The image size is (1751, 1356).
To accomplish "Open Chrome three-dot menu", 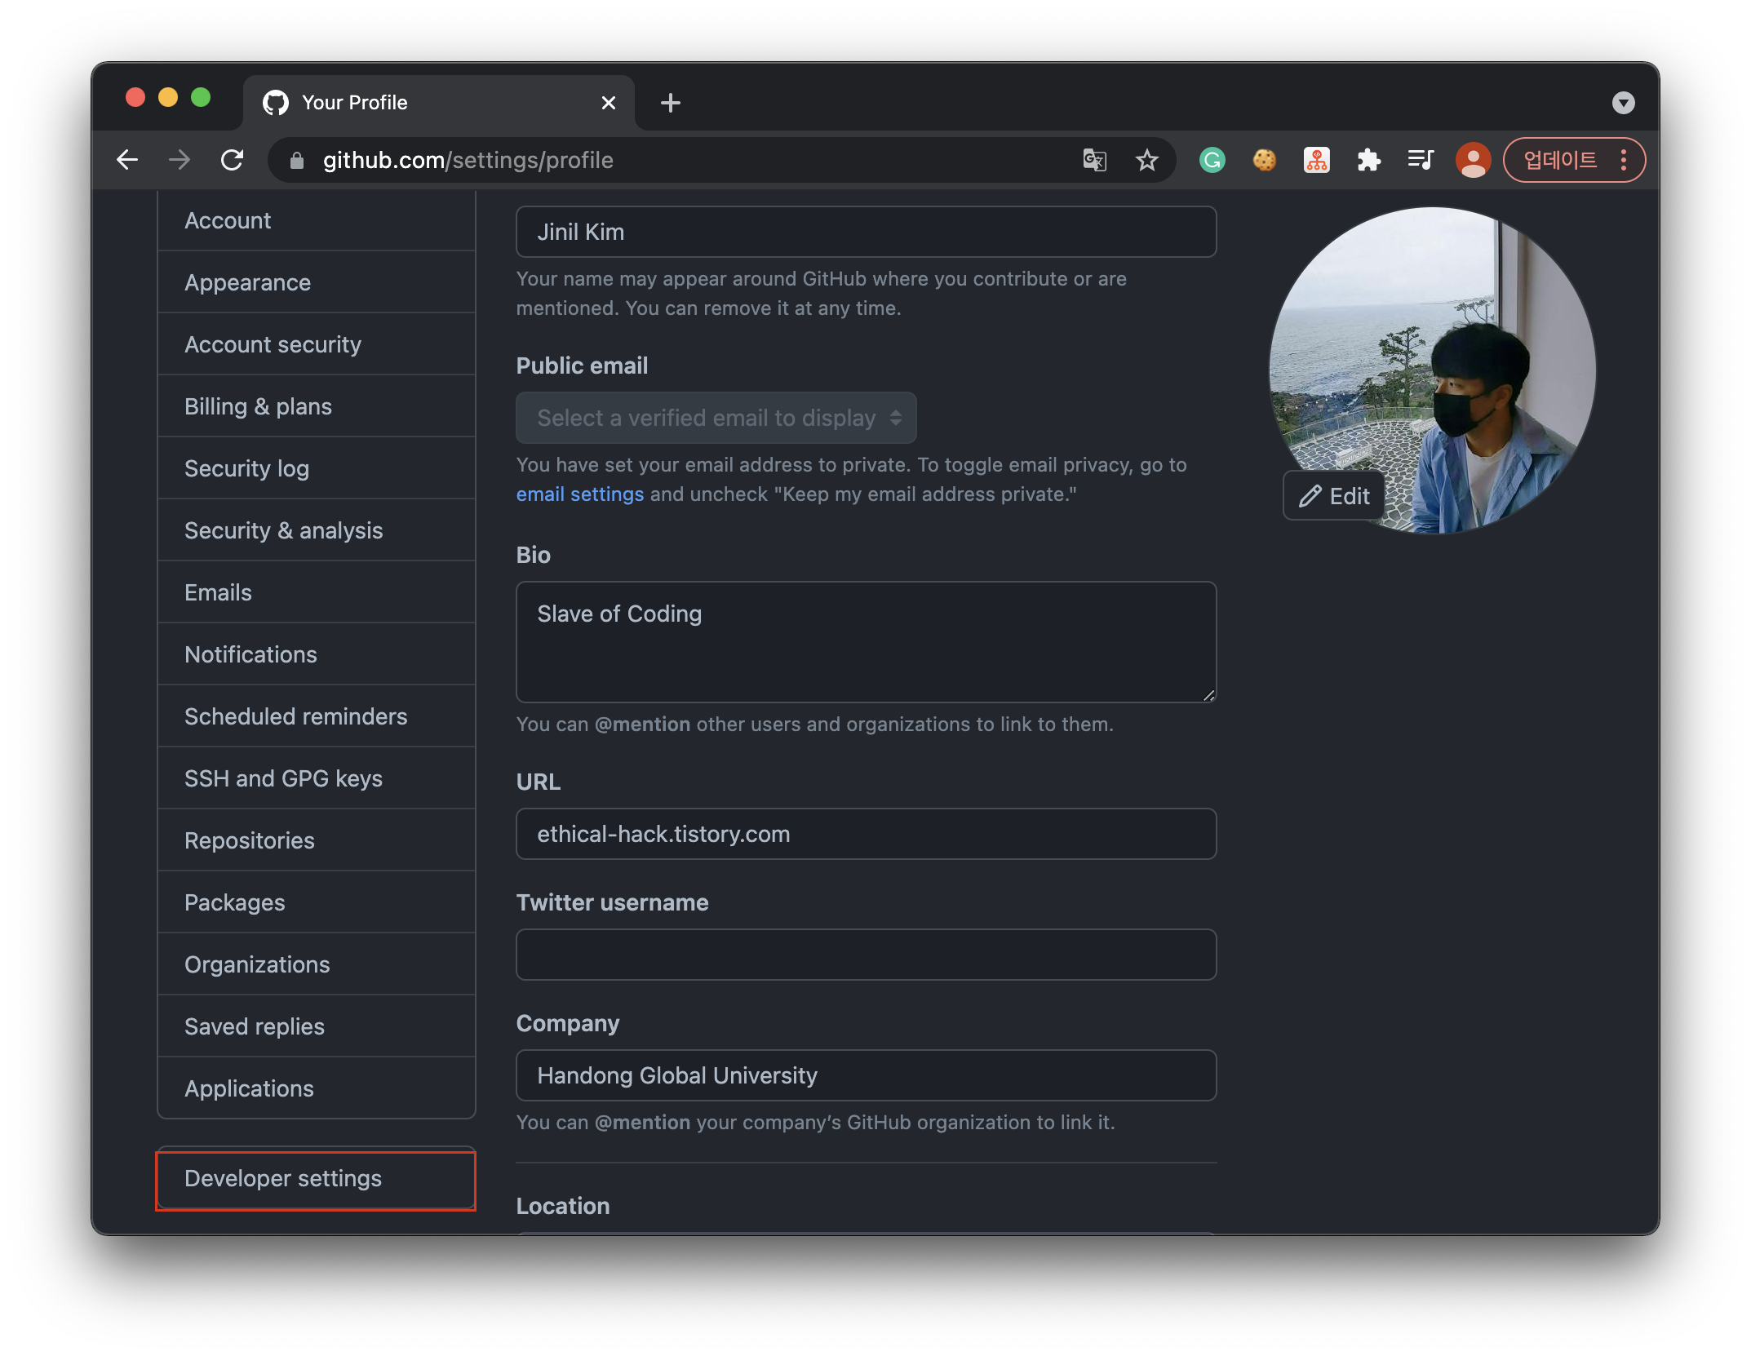I will 1624,160.
